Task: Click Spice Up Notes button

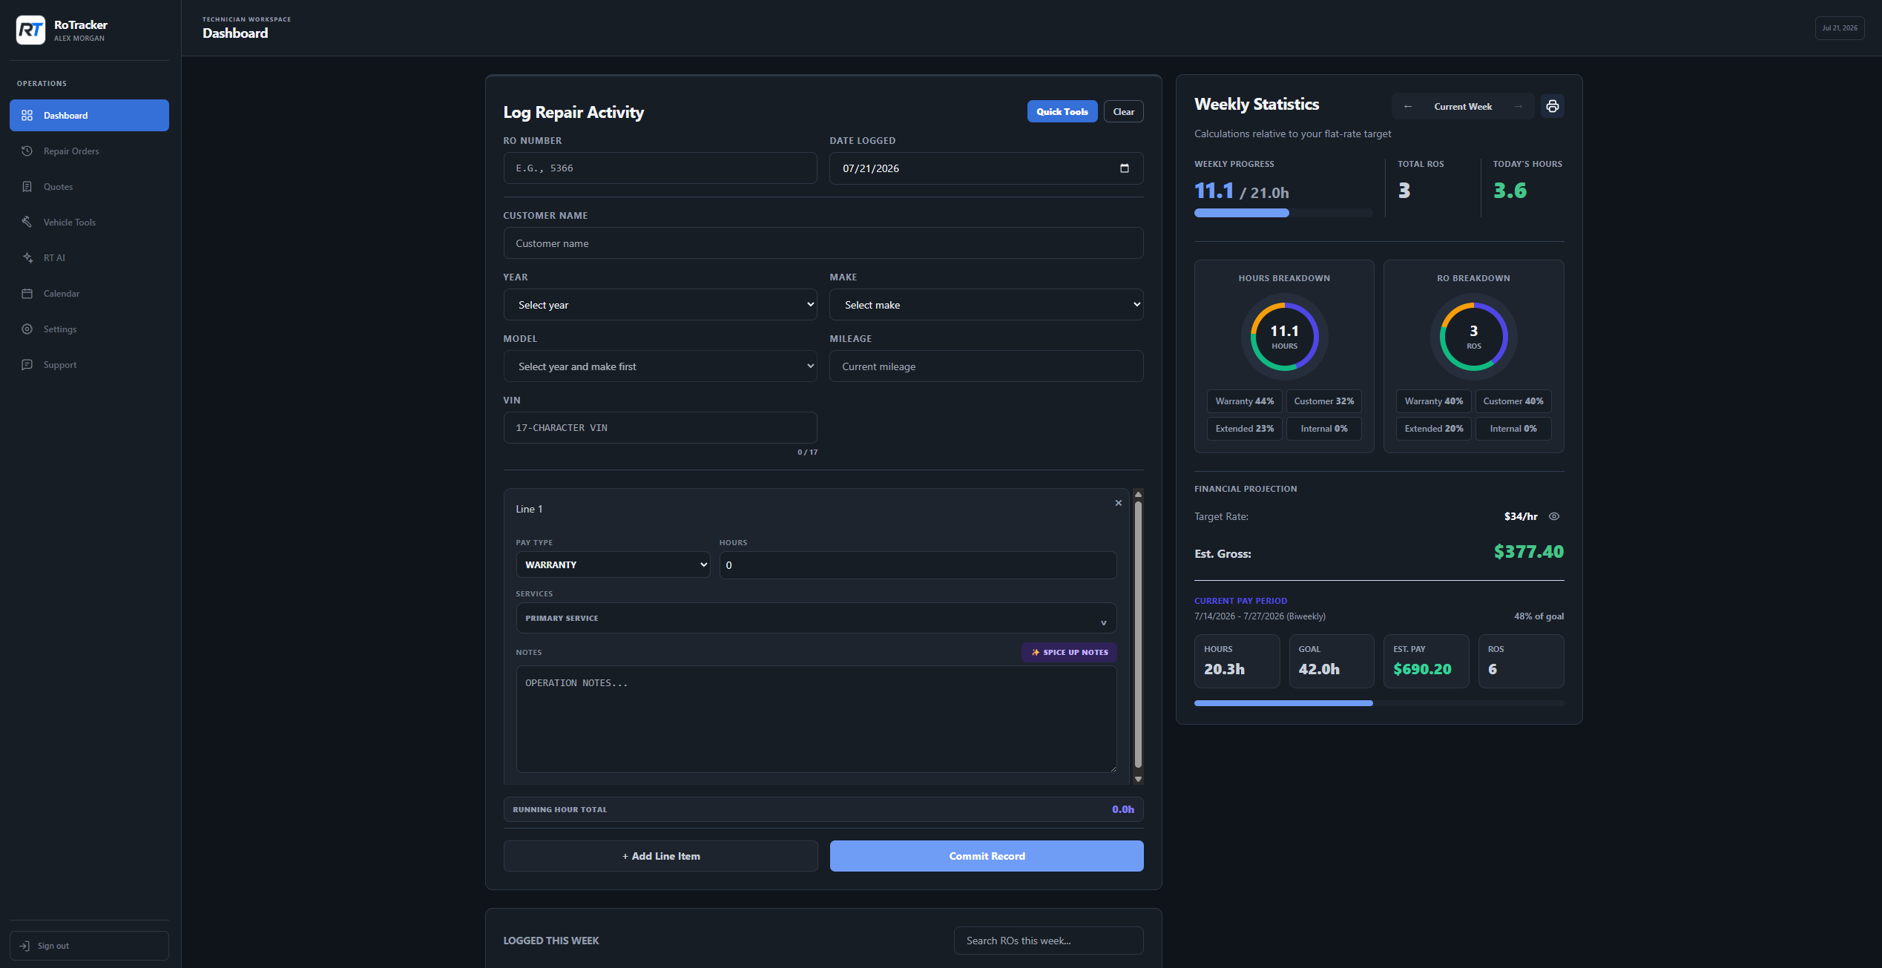Action: [1069, 653]
